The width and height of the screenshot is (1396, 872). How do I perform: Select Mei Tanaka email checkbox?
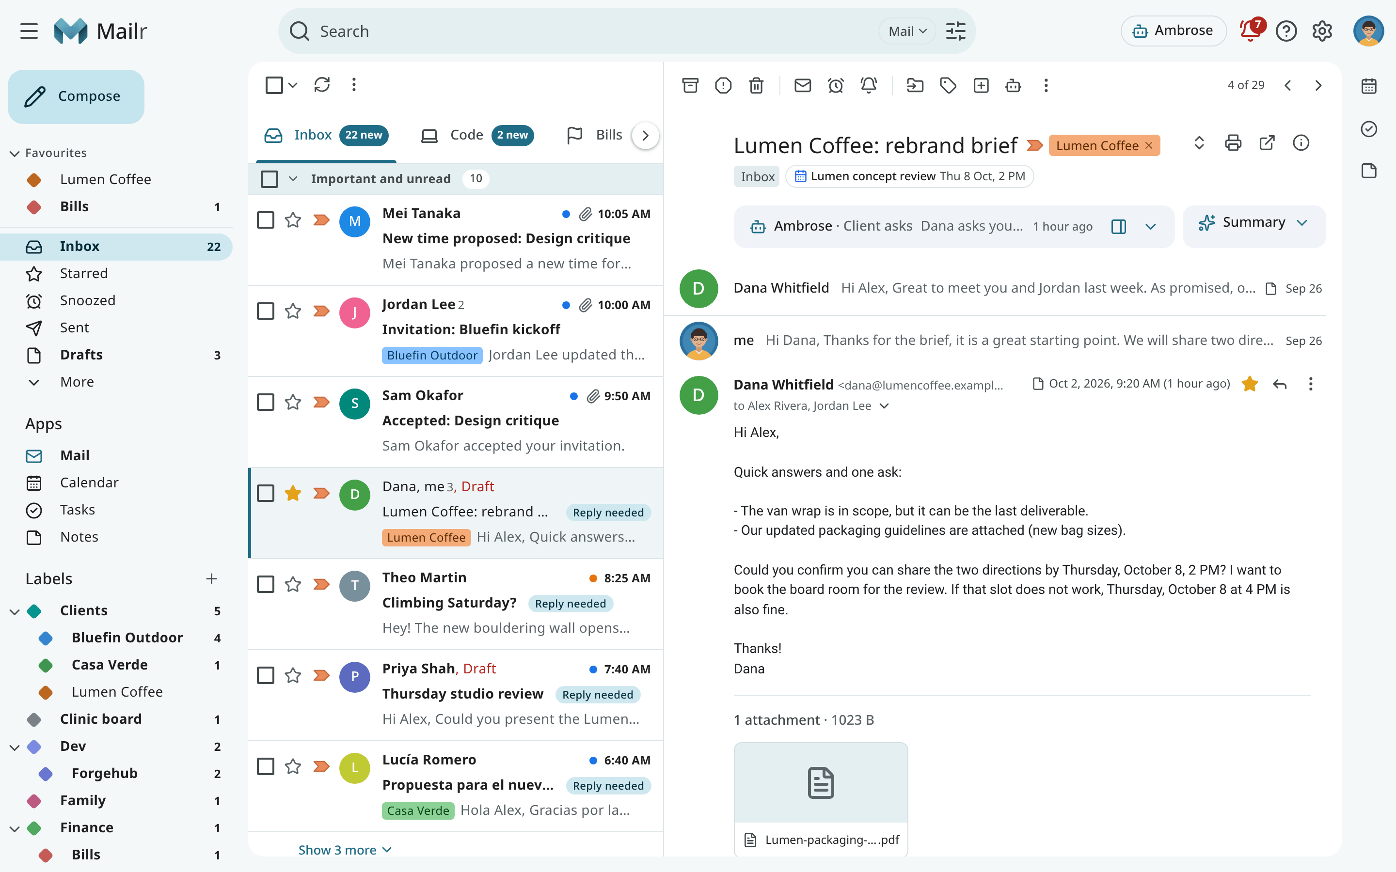265,220
